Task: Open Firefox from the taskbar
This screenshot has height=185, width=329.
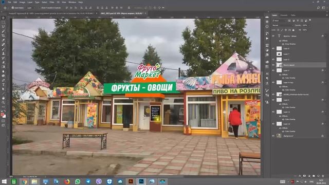Action: 67,181
